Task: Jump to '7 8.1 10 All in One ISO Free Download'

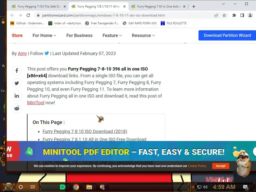Action: [94, 139]
